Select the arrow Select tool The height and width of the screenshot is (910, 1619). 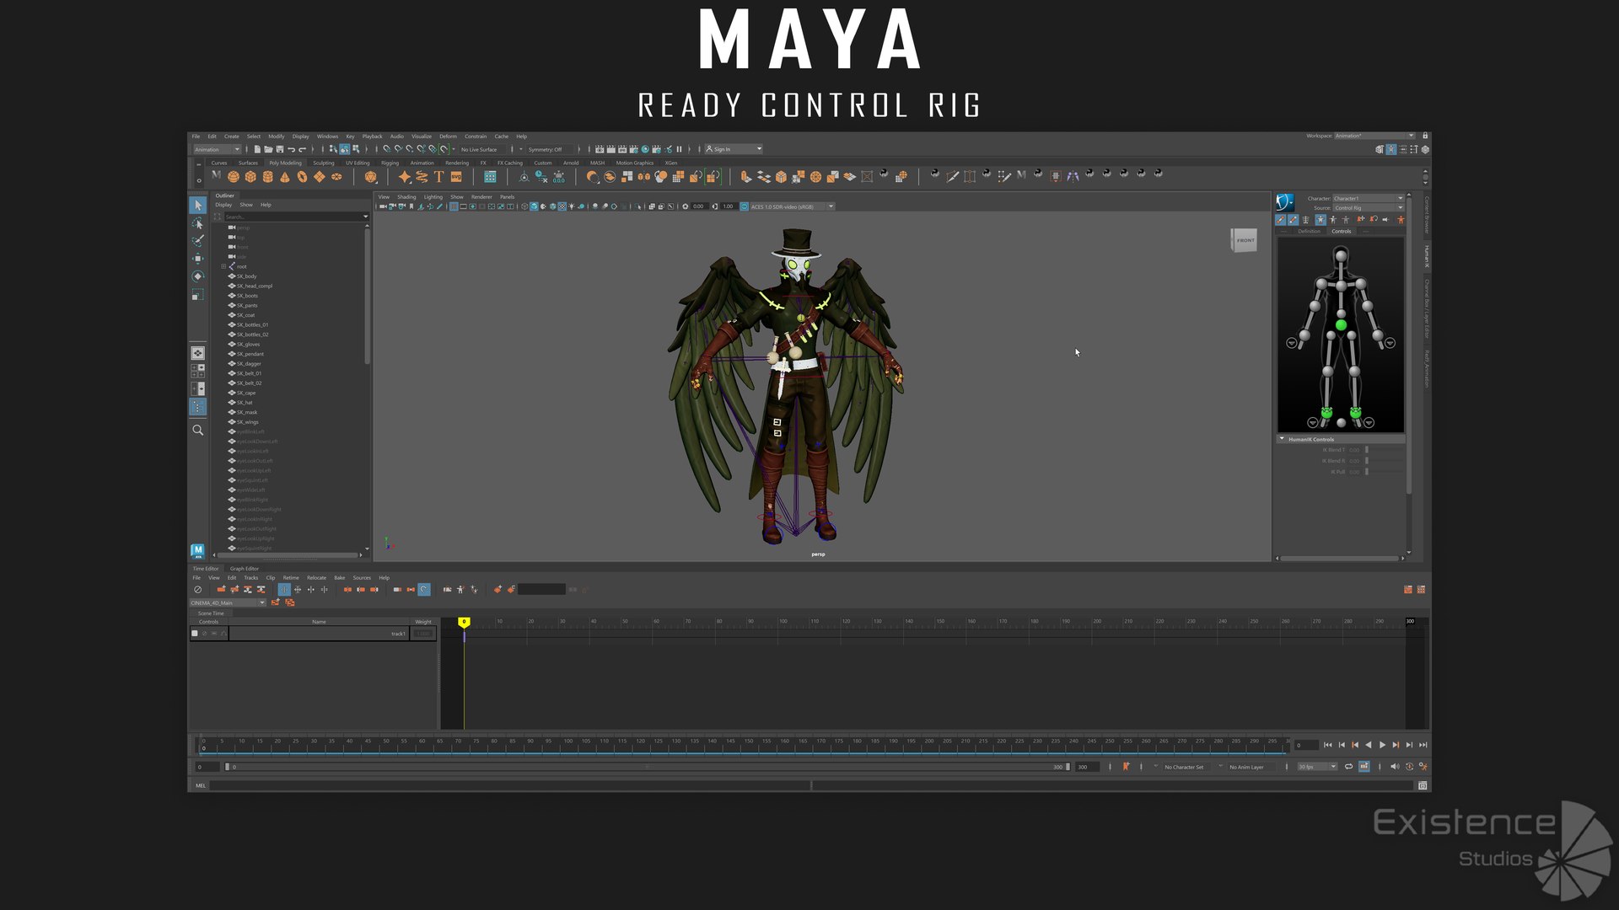coord(197,205)
